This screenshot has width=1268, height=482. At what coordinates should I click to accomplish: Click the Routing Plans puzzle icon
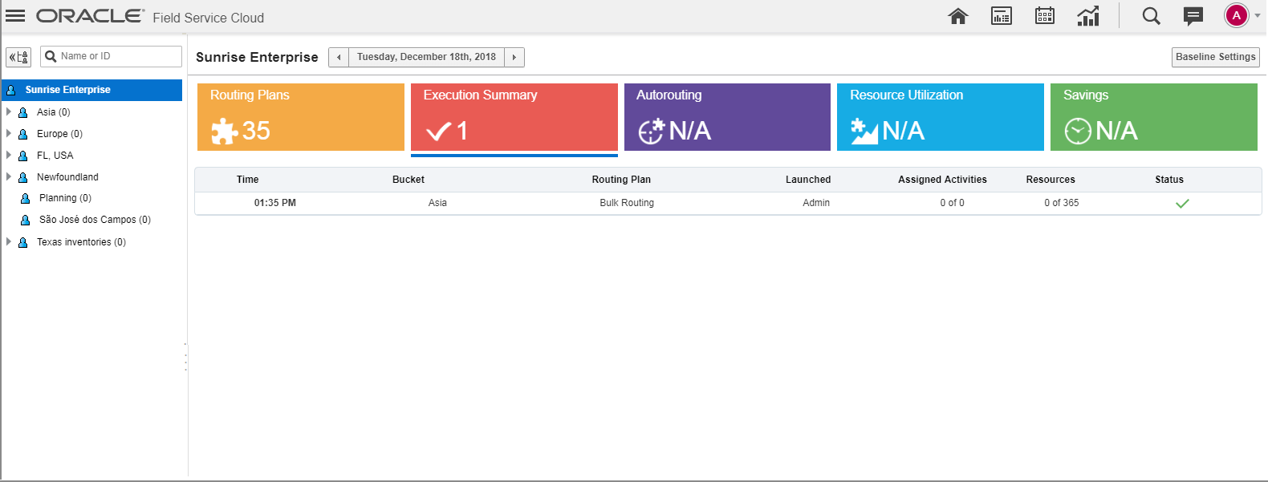pyautogui.click(x=224, y=131)
